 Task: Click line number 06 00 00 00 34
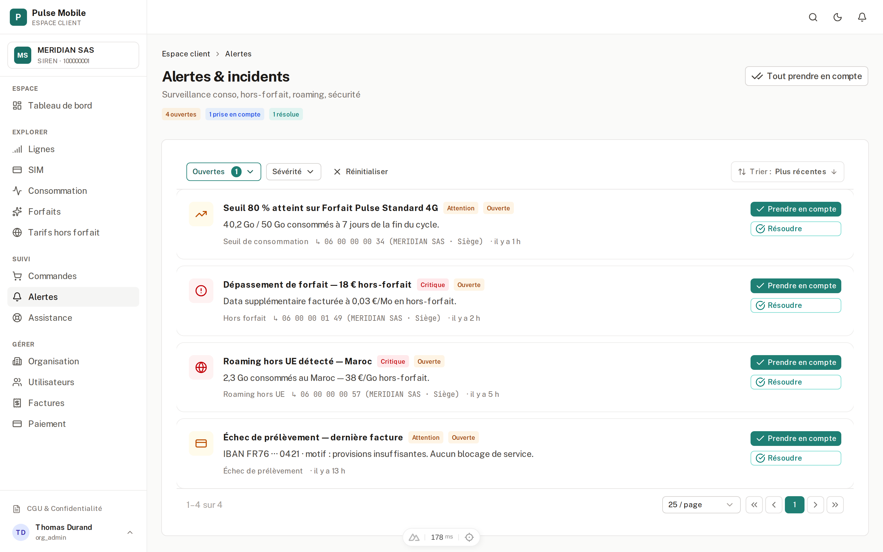pos(354,242)
